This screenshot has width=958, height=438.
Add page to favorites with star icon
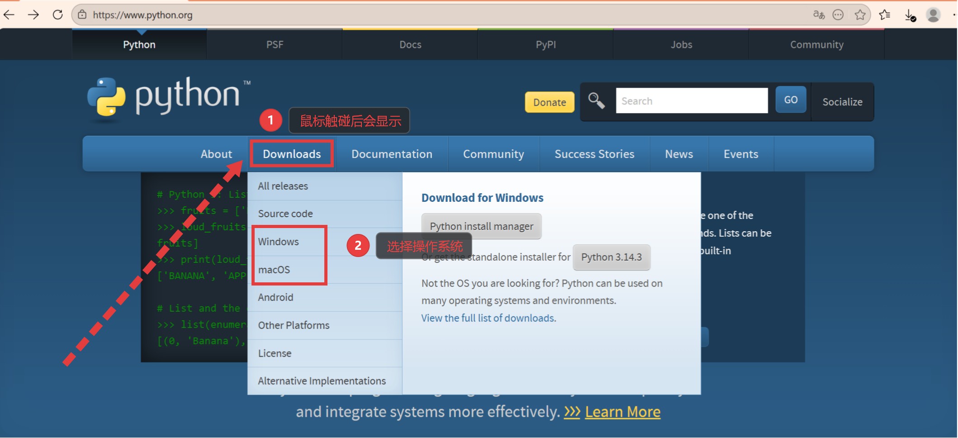pyautogui.click(x=860, y=15)
